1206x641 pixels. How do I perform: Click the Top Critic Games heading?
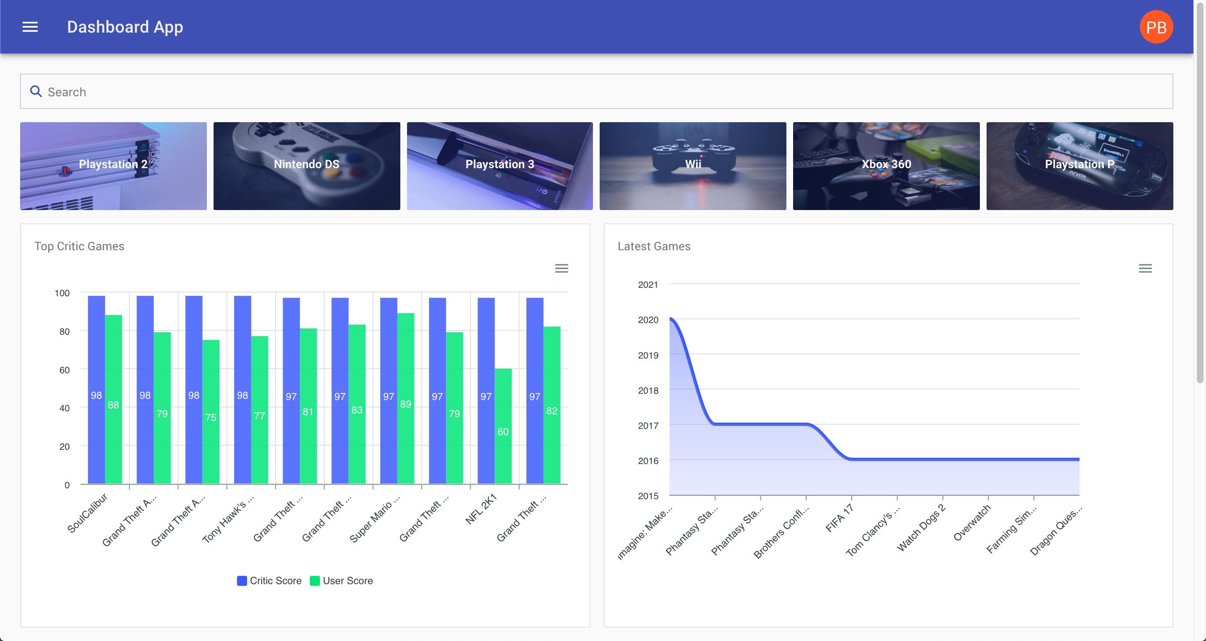[x=79, y=246]
